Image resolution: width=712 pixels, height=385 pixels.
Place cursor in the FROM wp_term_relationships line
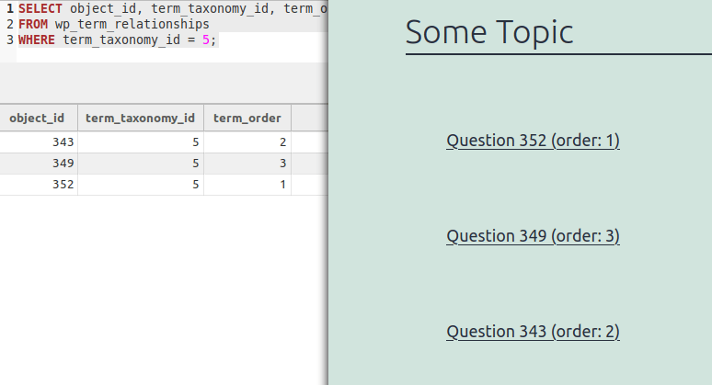tap(114, 24)
